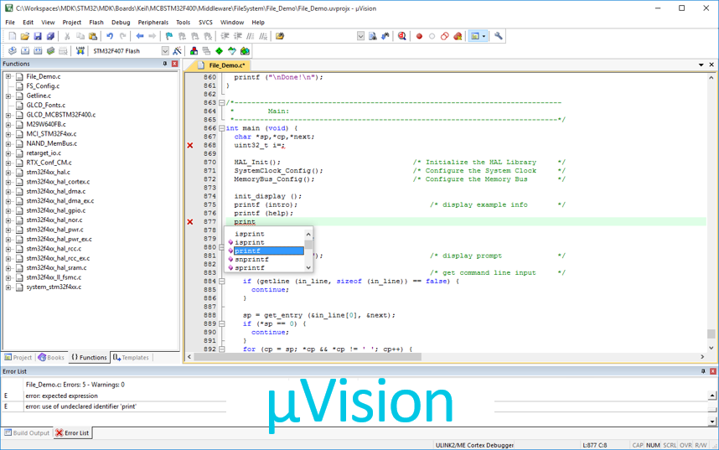Kill all breakpoints icon
719x450 pixels.
click(458, 36)
